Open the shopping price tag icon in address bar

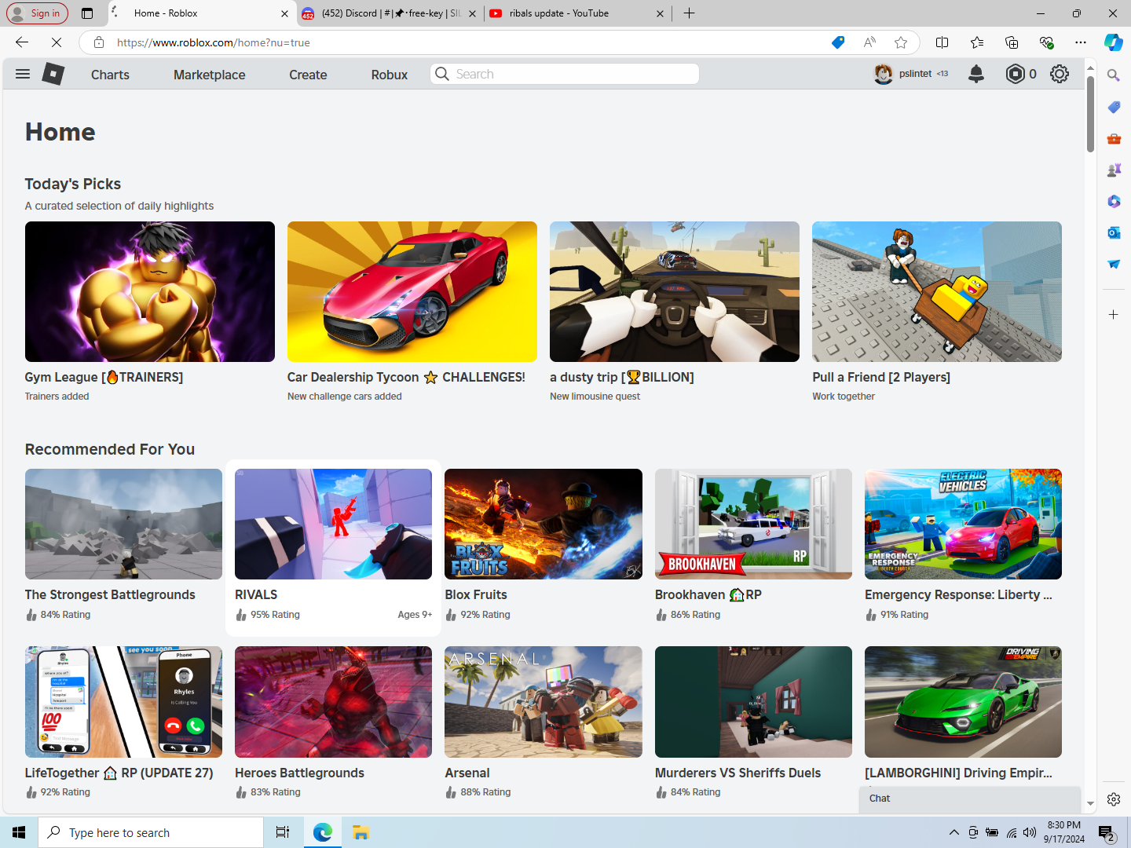[838, 42]
